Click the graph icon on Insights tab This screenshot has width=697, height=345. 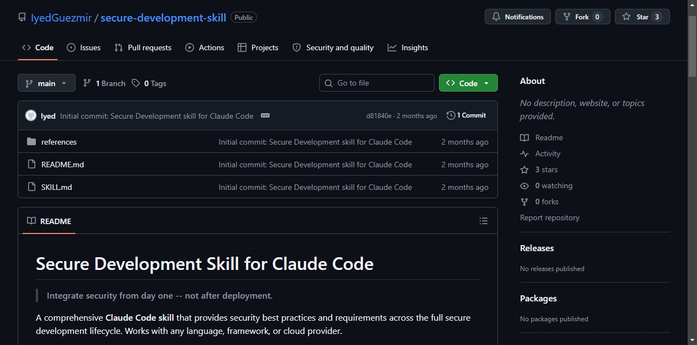(392, 47)
